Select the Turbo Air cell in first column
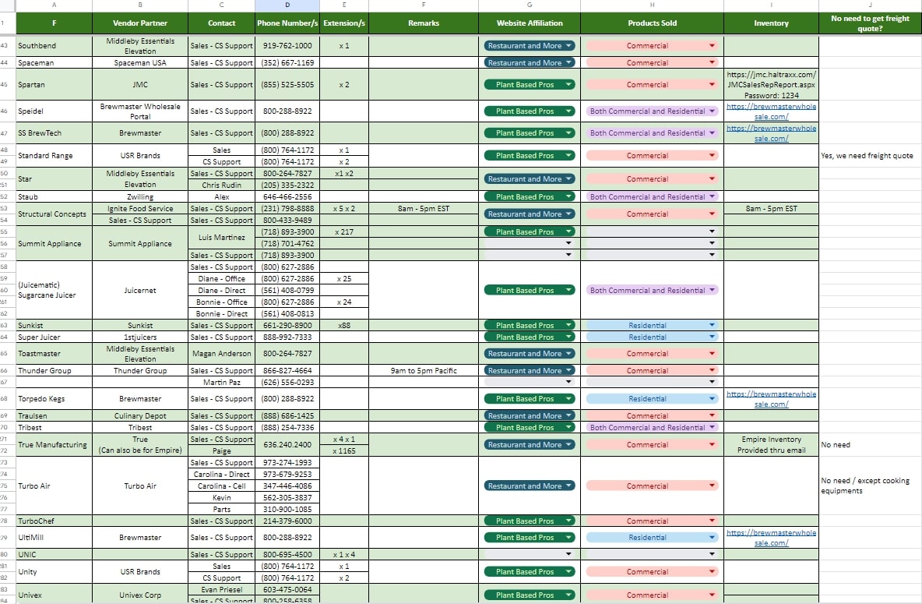922x604 pixels. [54, 486]
